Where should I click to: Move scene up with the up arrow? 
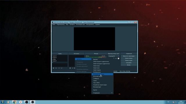coord(59,68)
